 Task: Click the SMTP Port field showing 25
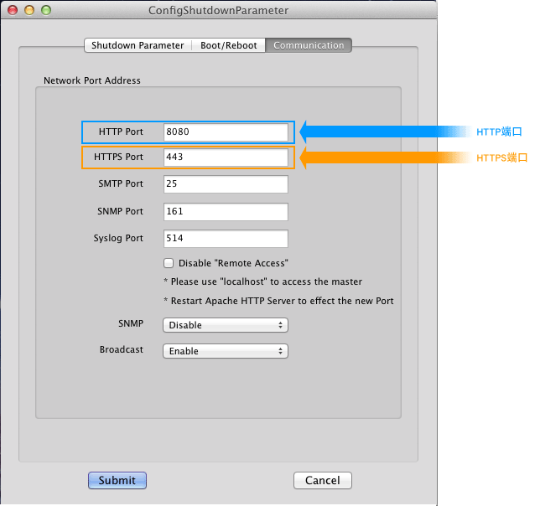[x=226, y=183]
